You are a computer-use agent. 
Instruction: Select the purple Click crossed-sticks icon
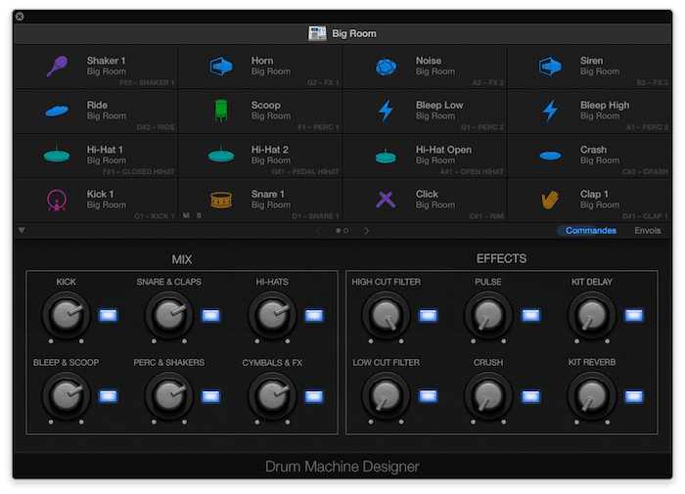pyautogui.click(x=386, y=200)
